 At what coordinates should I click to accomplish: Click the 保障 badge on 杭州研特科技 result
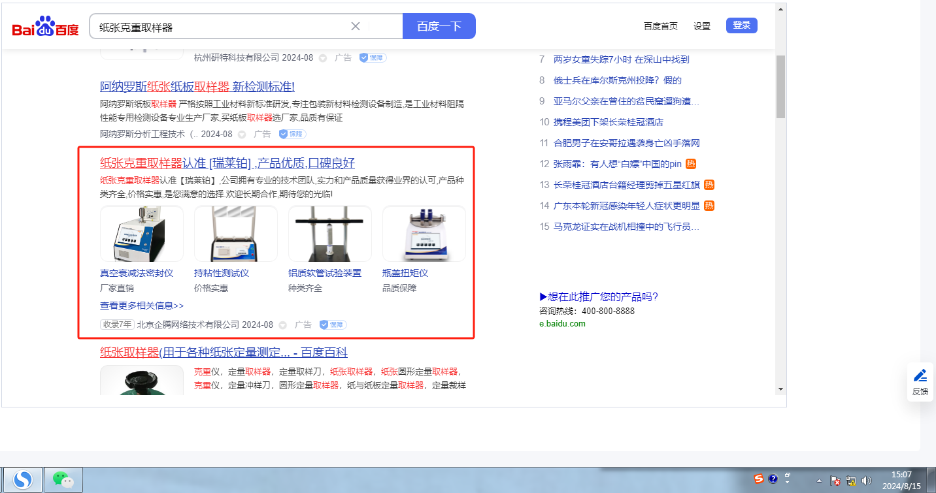click(373, 57)
